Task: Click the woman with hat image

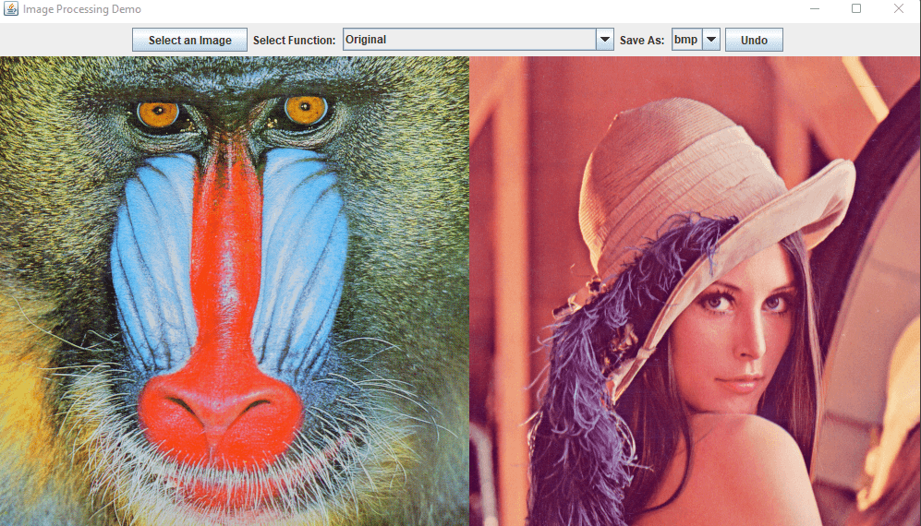Action: pyautogui.click(x=696, y=292)
